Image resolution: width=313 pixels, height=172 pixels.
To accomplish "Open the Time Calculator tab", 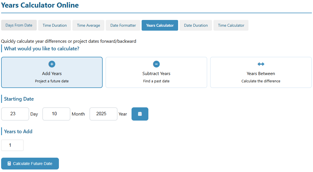I will 231,25.
